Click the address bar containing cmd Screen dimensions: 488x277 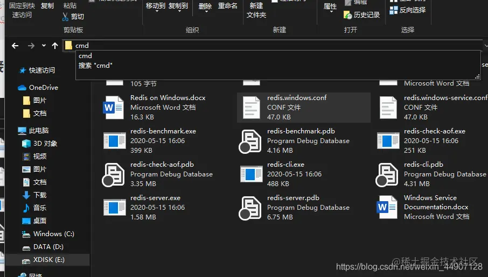click(274, 45)
